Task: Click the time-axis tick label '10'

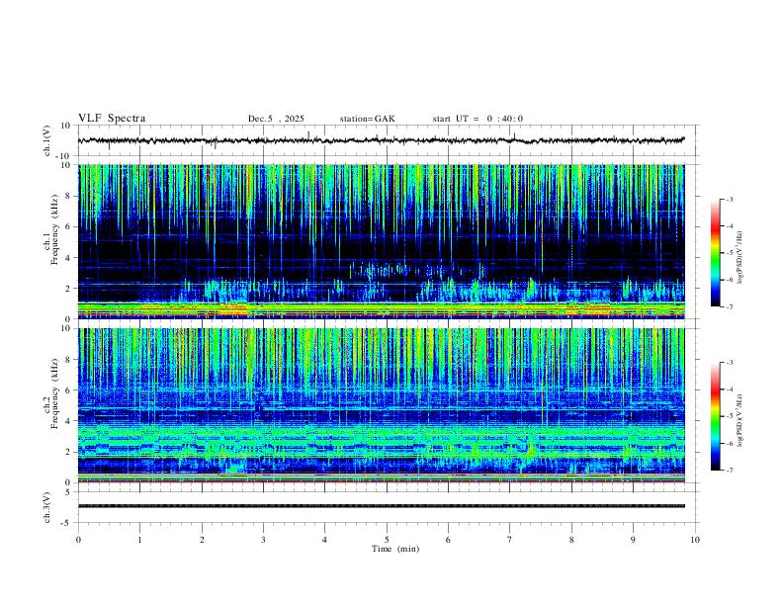Action: (x=695, y=540)
